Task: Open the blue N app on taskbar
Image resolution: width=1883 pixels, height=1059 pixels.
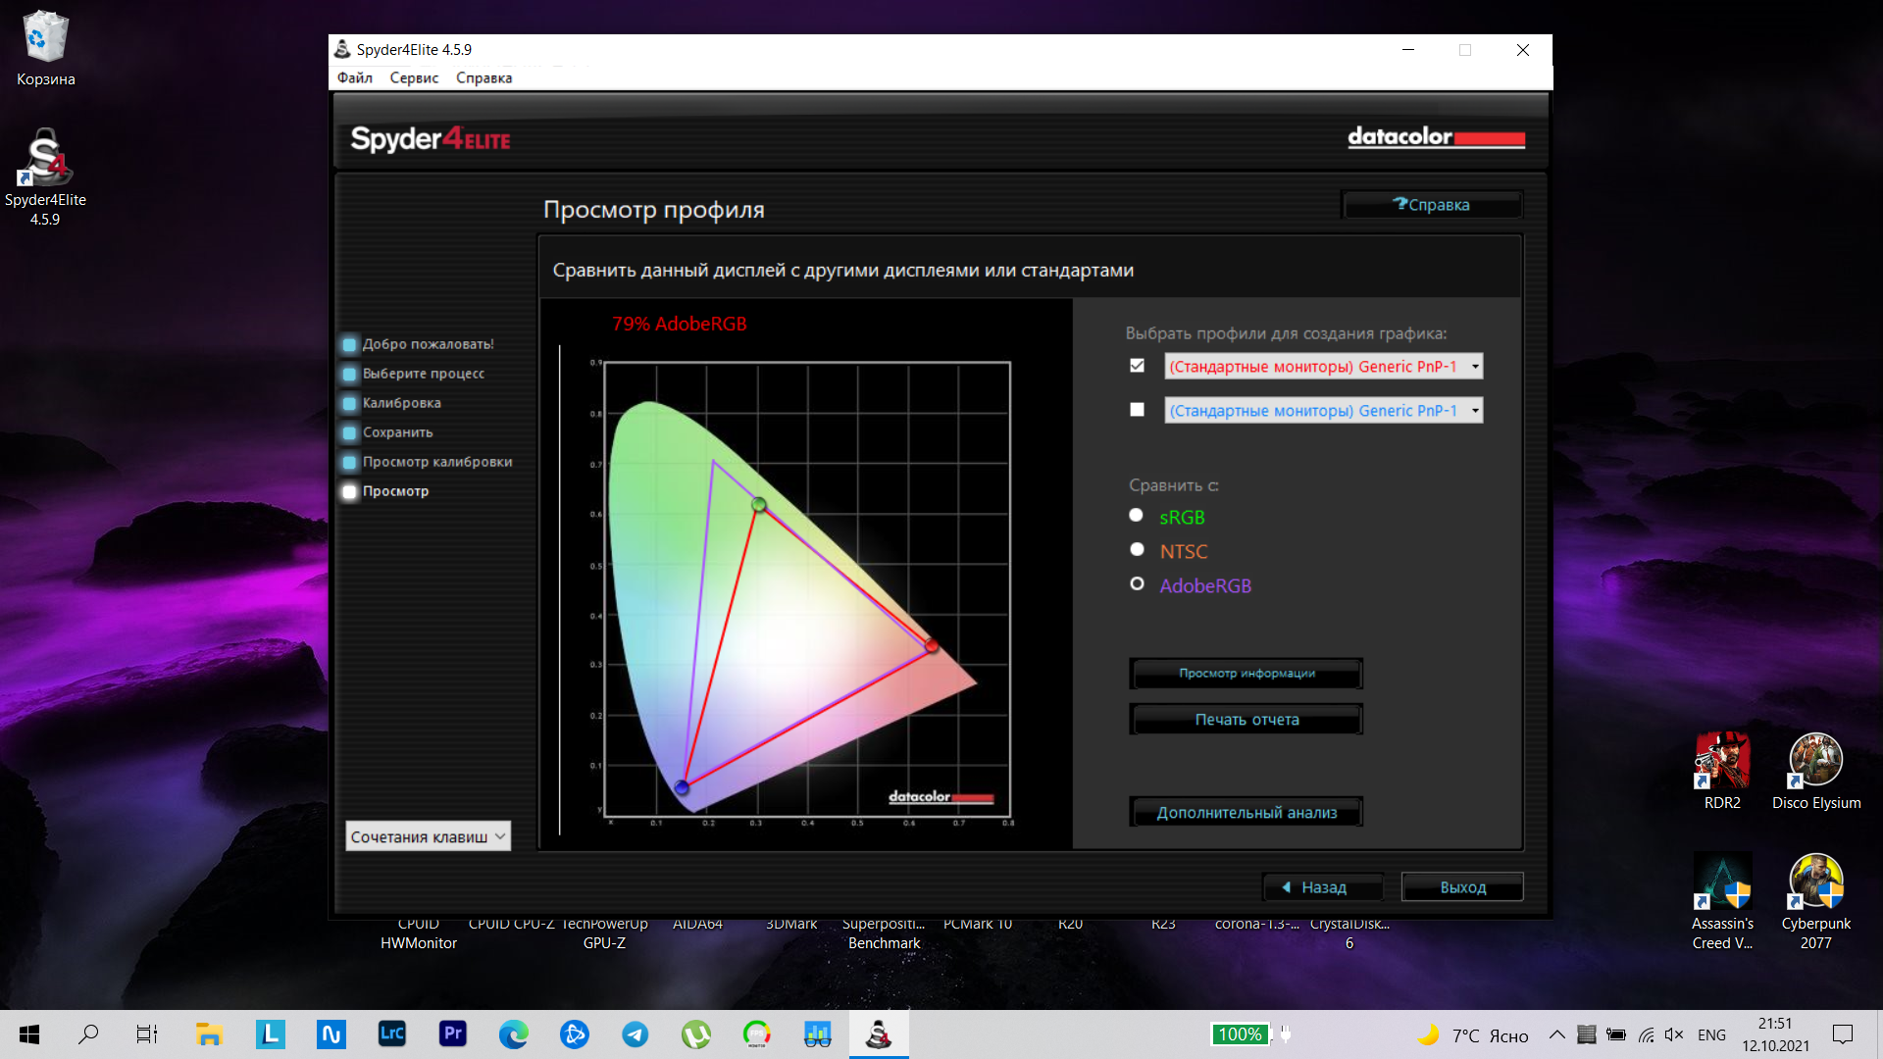Action: point(331,1034)
